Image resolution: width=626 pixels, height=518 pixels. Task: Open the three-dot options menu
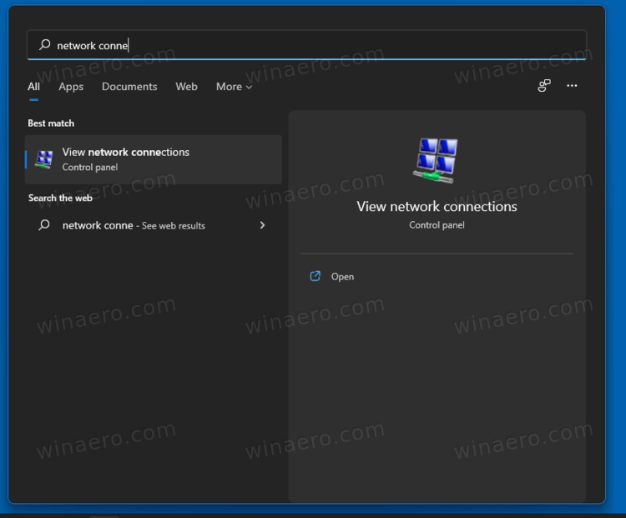pos(572,85)
